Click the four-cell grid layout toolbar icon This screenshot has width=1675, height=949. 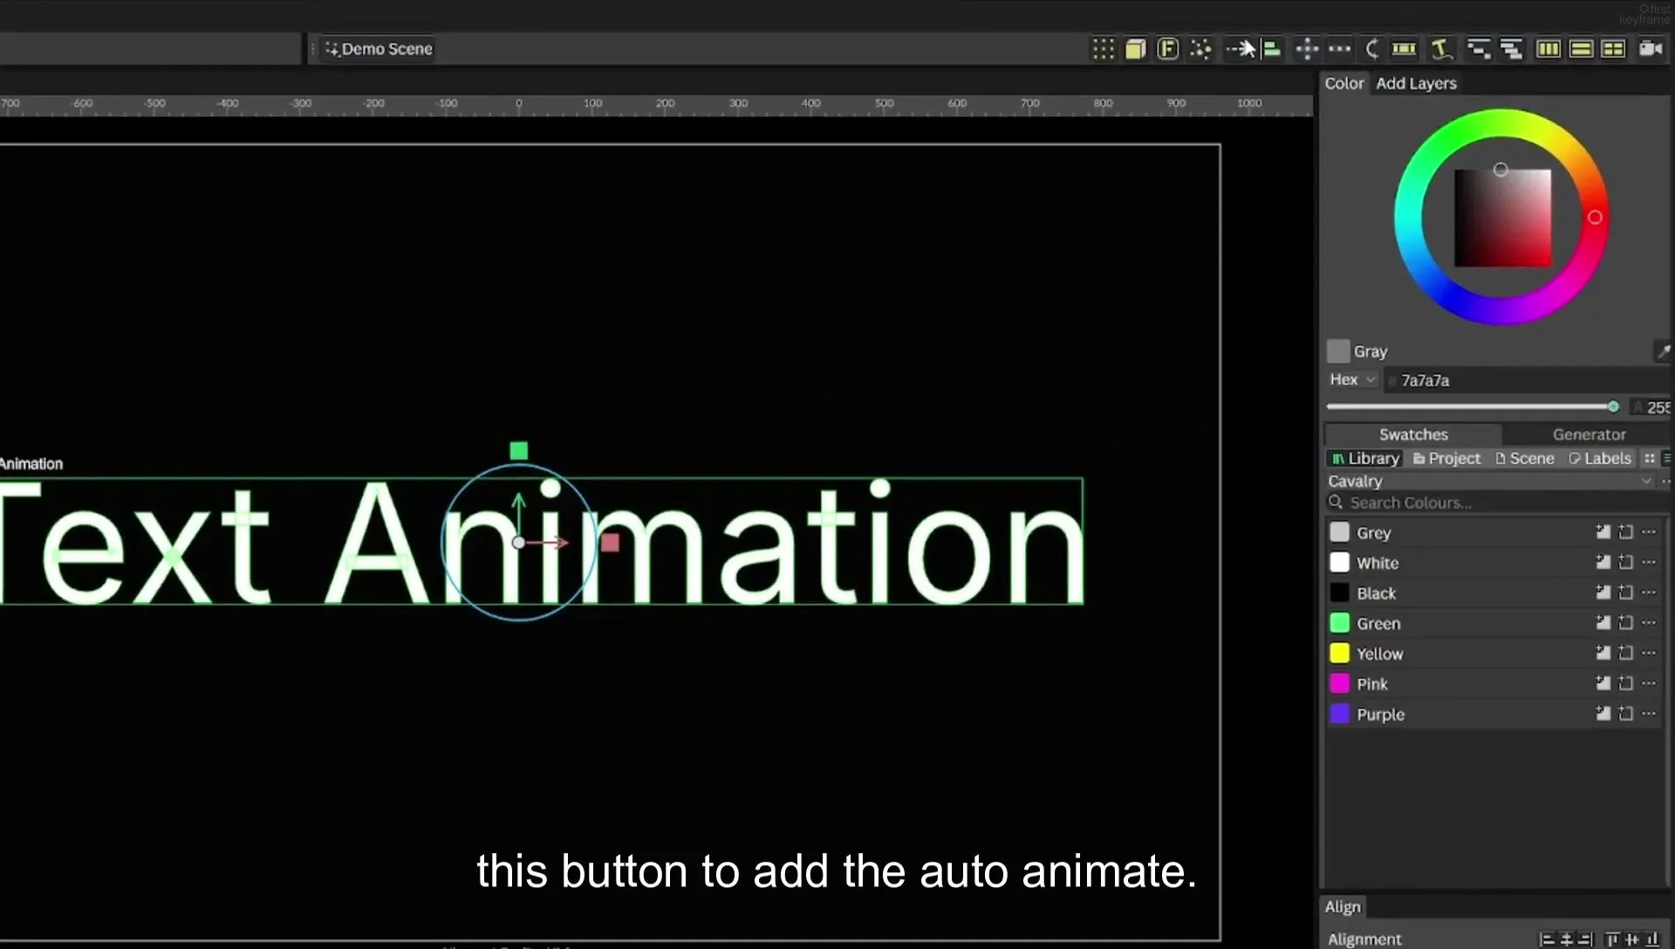pos(1614,49)
